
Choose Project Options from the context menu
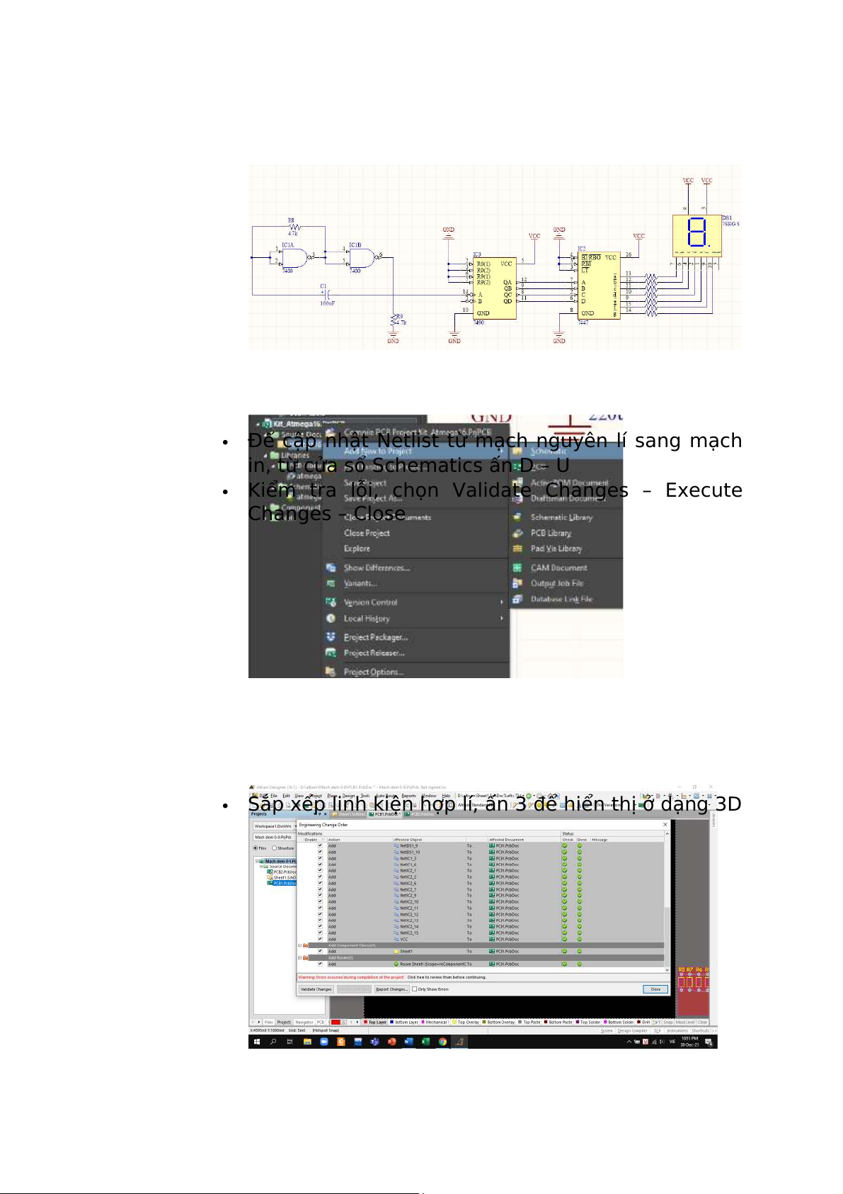click(x=373, y=672)
